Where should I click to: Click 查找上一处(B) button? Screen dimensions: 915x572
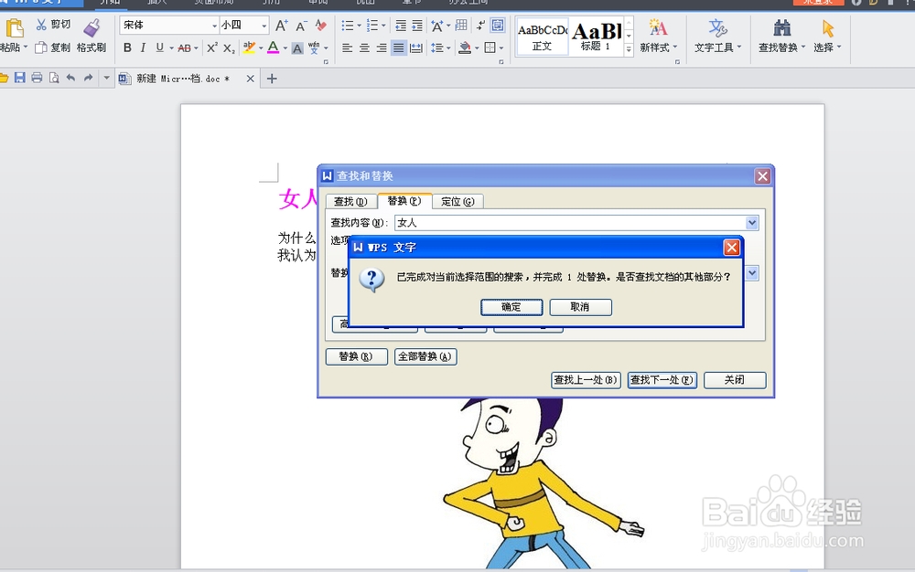coord(586,380)
